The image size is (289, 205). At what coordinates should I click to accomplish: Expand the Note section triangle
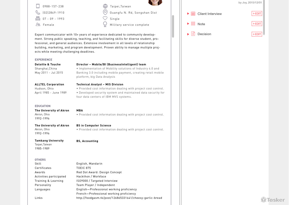click(x=188, y=24)
